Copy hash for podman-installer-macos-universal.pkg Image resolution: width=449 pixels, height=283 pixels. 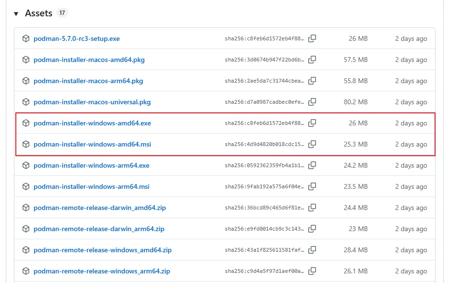coord(312,102)
